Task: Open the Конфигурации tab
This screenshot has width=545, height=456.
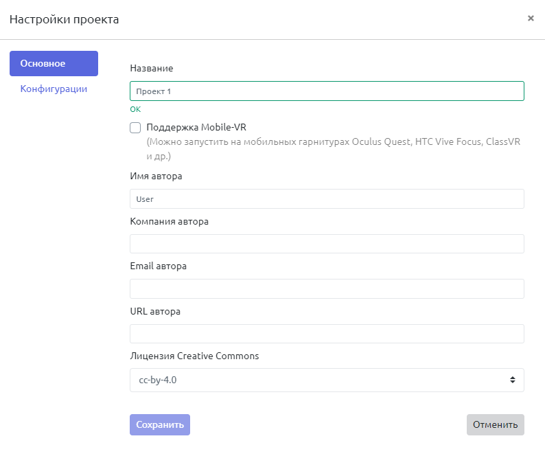Action: tap(54, 89)
